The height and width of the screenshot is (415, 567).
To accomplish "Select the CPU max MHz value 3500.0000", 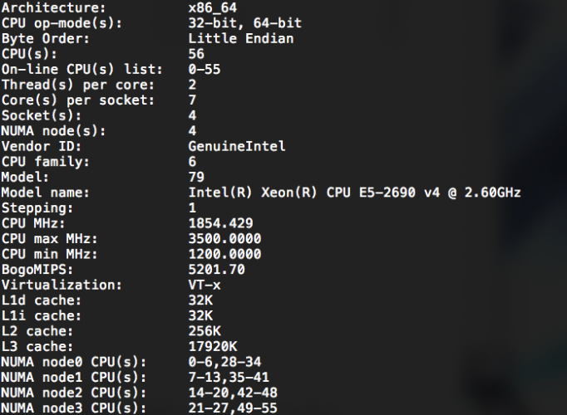I will (x=224, y=239).
